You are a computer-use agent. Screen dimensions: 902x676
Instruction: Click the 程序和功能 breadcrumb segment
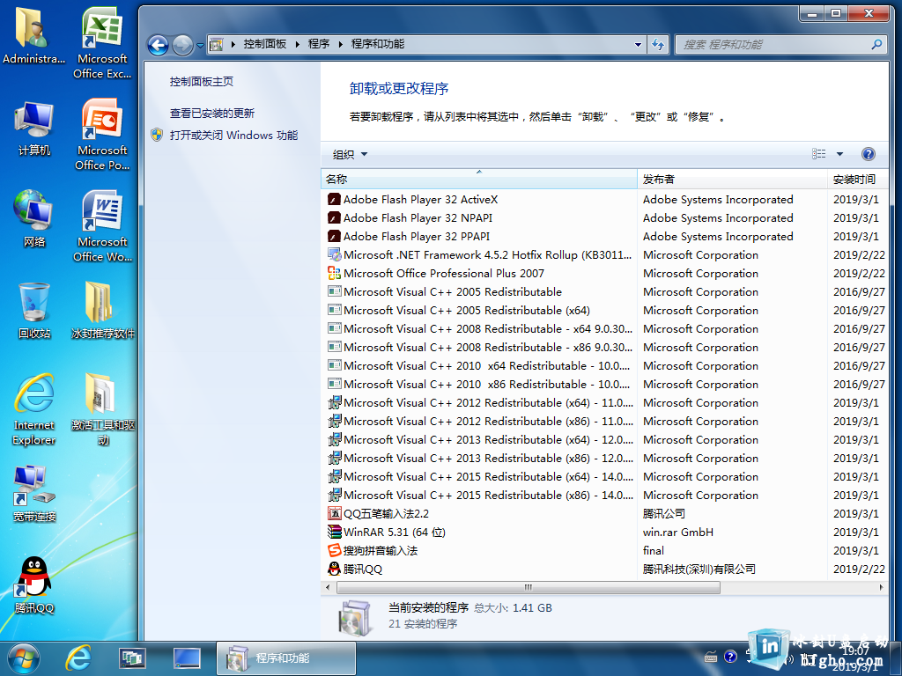(377, 44)
